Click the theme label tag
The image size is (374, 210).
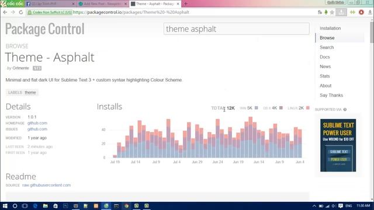pos(30,92)
